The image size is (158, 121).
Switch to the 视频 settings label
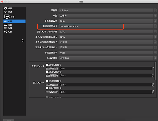tap(10, 25)
